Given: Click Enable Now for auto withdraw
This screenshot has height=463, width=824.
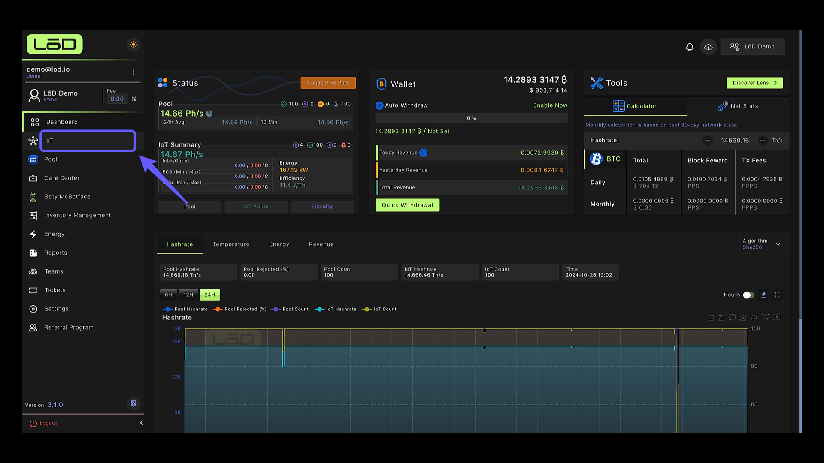Looking at the screenshot, I should pyautogui.click(x=550, y=105).
